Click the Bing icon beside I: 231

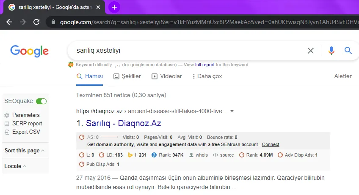(130, 155)
